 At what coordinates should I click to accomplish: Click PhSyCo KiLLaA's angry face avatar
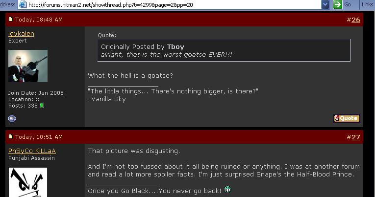[28, 182]
